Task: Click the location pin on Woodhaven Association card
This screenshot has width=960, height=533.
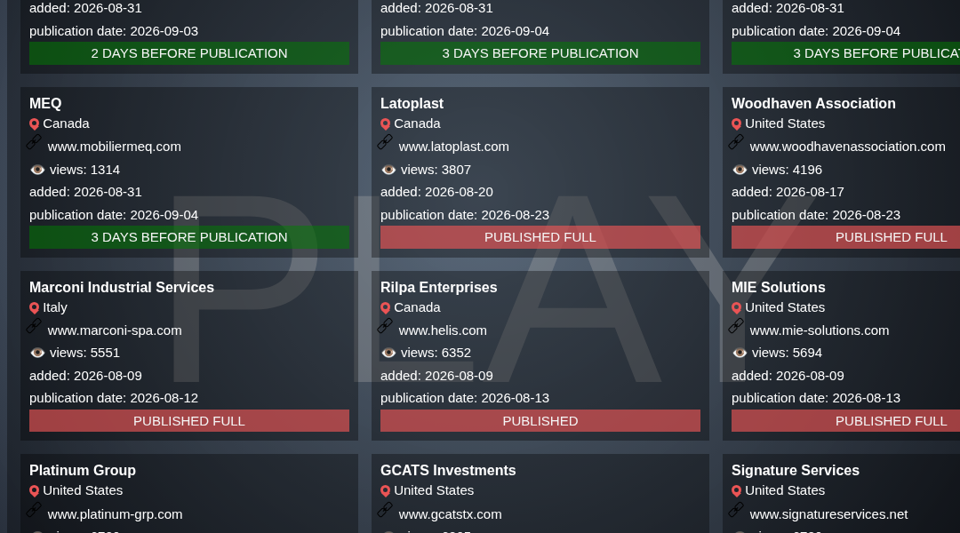Action: [737, 124]
